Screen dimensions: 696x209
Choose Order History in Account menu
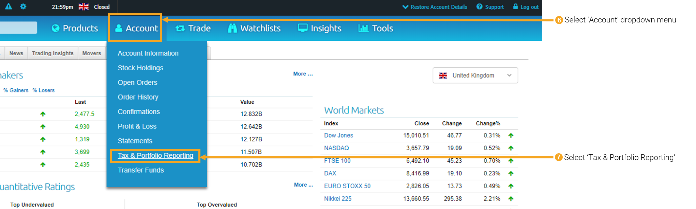[138, 97]
